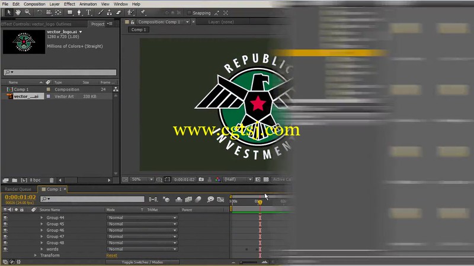
Task: Select the Hand tool
Action: point(18,12)
